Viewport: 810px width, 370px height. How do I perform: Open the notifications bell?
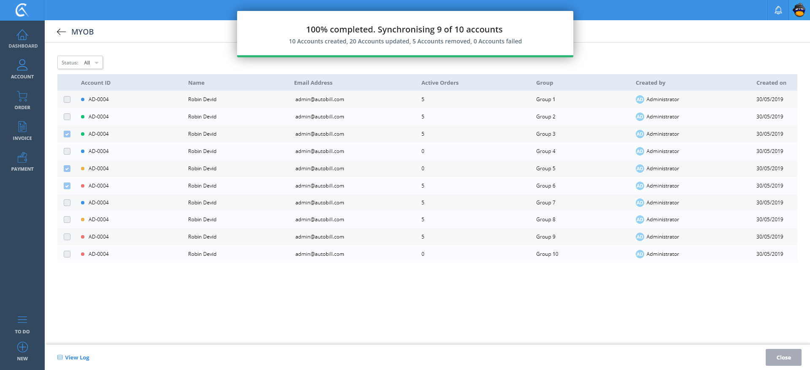click(778, 10)
